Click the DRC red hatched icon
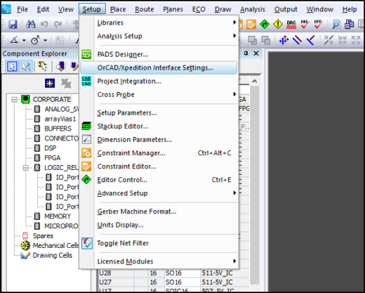The image size is (365, 293). click(x=291, y=24)
